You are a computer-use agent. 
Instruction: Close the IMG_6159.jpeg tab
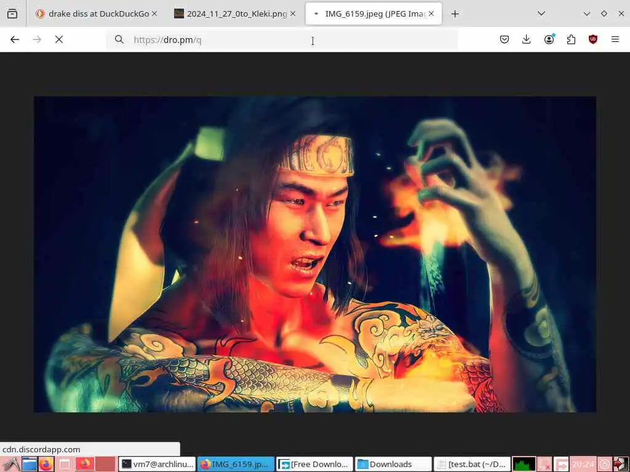(431, 14)
